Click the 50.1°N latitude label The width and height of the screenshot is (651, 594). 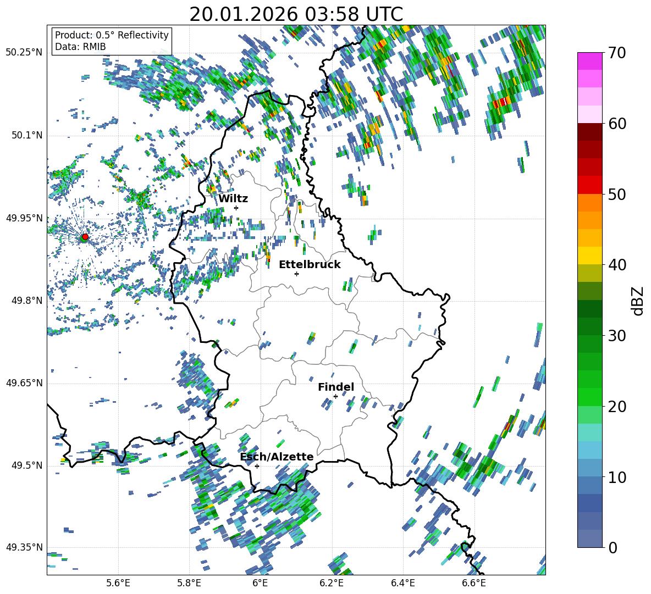26,135
